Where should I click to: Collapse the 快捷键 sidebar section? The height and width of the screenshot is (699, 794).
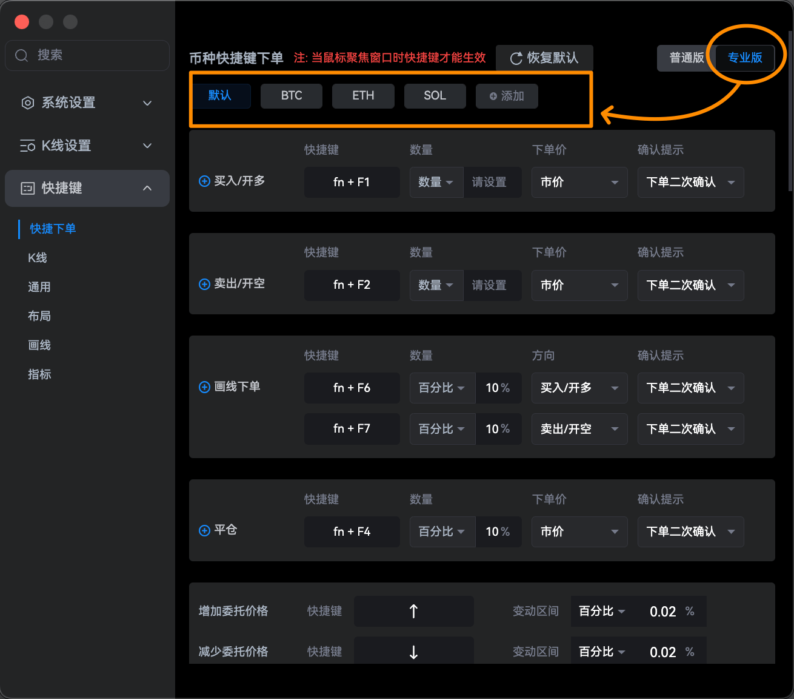[147, 188]
